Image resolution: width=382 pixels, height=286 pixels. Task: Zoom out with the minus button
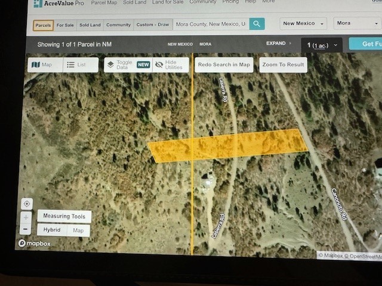click(26, 229)
